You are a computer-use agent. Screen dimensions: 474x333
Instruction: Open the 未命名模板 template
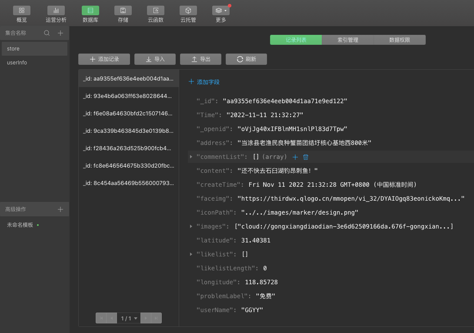click(20, 225)
